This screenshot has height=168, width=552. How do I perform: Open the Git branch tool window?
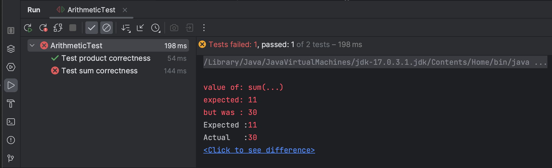tap(11, 159)
